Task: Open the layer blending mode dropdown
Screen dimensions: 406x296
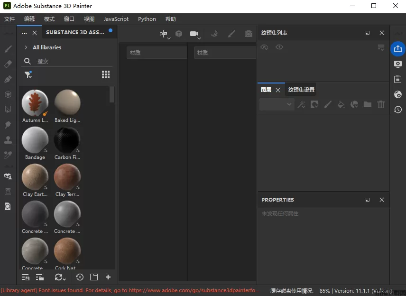Action: click(277, 104)
